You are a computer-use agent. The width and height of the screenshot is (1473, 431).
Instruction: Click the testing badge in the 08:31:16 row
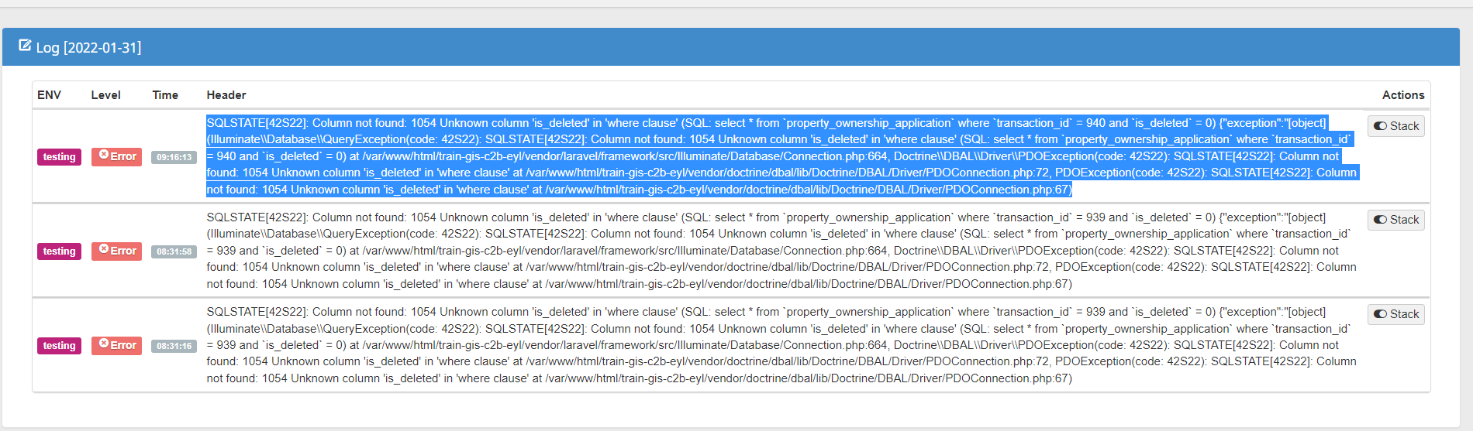point(59,346)
